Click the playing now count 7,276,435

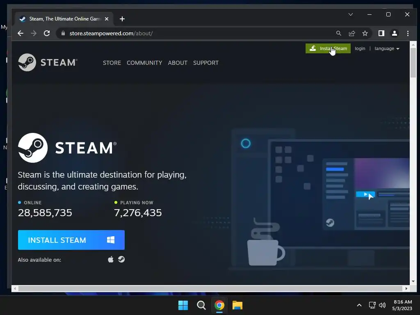(x=138, y=213)
